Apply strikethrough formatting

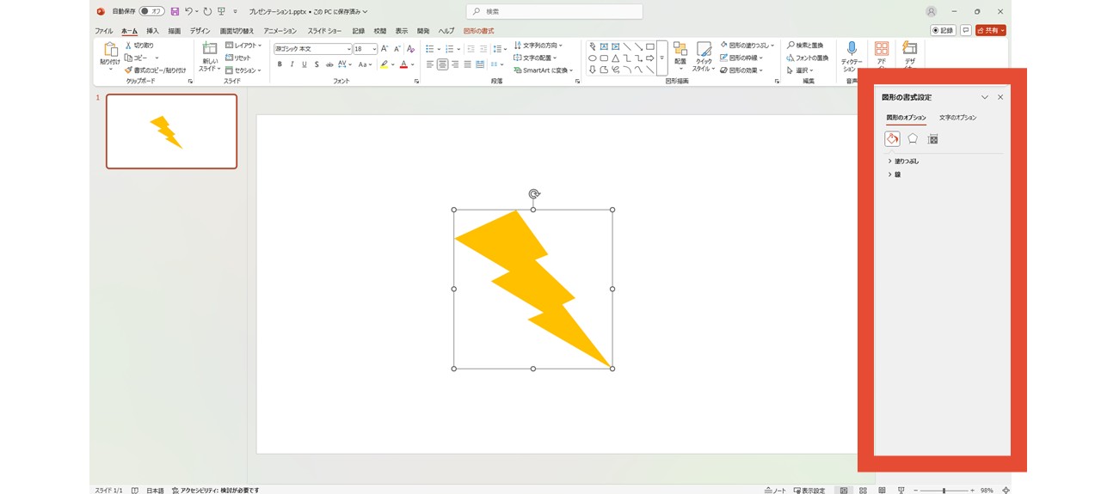coord(329,64)
